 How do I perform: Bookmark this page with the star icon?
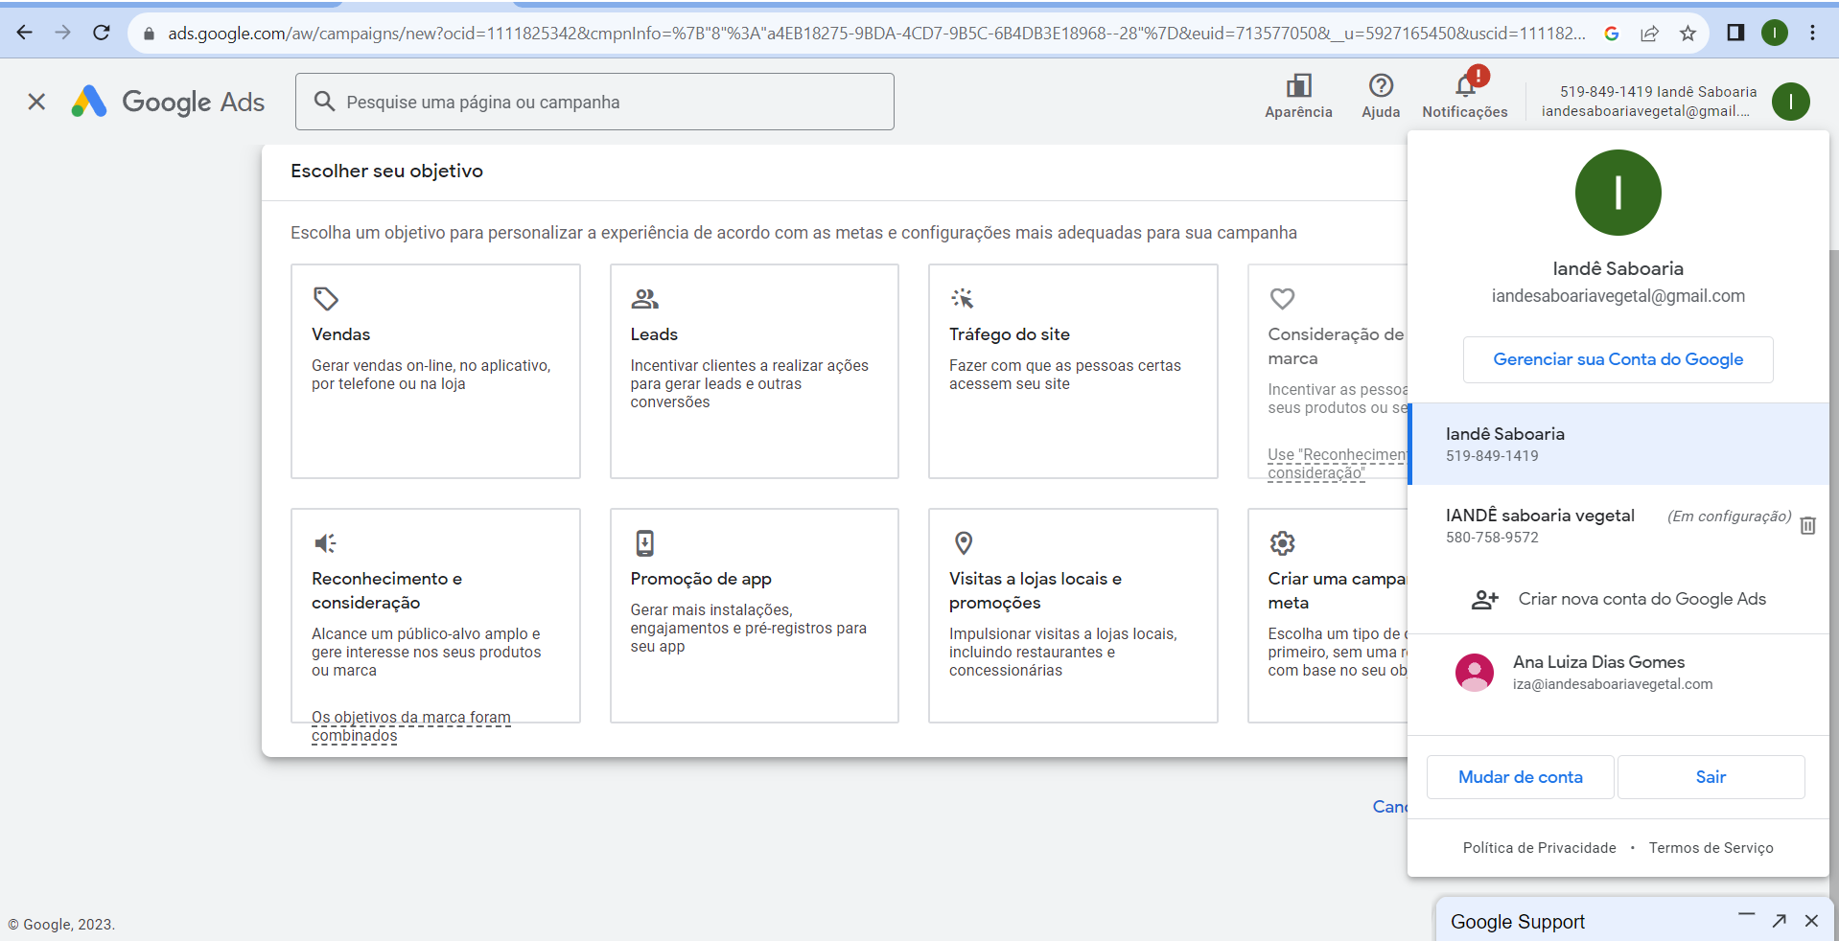1688,34
